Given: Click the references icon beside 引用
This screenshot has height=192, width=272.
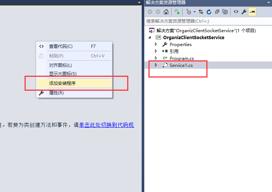Looking at the screenshot, I should click(x=165, y=51).
